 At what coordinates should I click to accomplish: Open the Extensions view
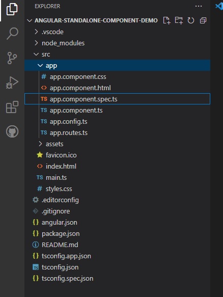(12, 107)
